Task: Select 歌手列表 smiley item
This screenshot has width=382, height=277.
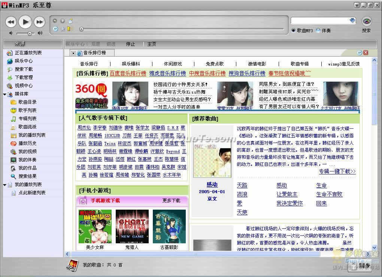Action: click(x=27, y=110)
